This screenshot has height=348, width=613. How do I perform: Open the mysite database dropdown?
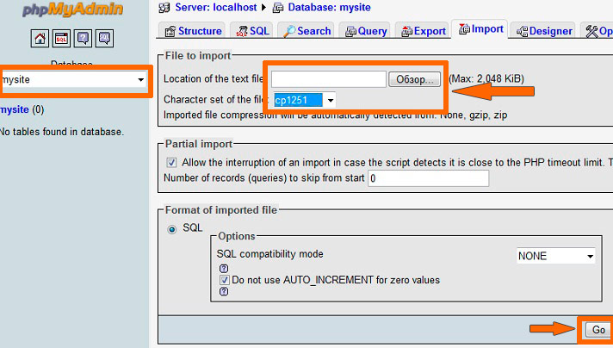tap(73, 79)
